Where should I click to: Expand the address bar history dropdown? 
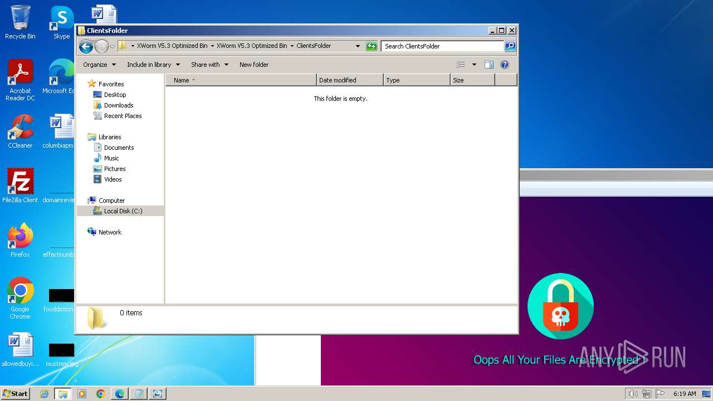[358, 46]
